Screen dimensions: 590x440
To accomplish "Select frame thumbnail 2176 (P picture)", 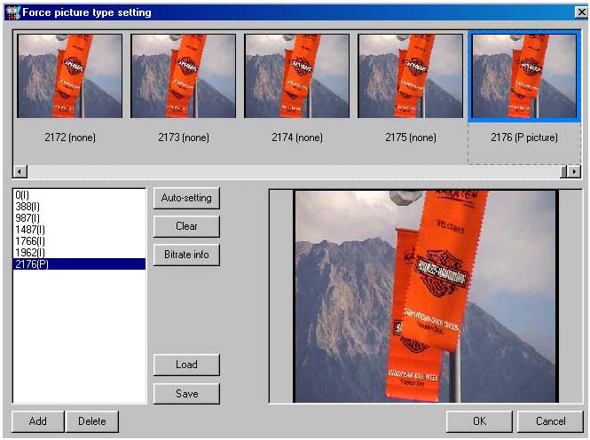I will tap(524, 76).
